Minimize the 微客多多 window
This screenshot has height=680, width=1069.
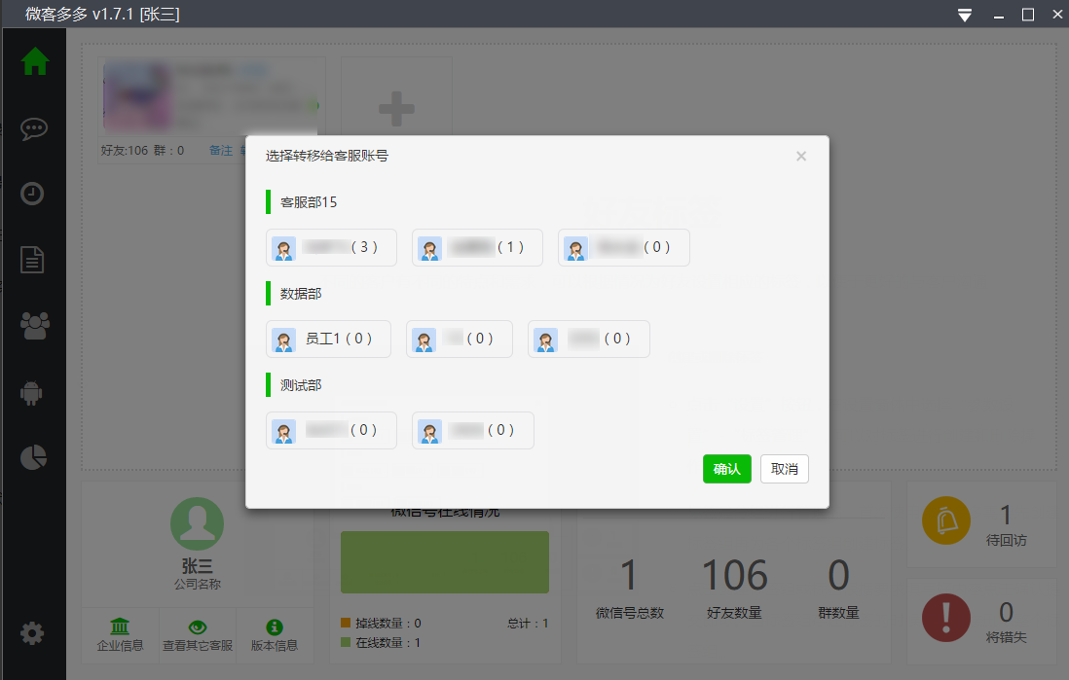click(999, 15)
